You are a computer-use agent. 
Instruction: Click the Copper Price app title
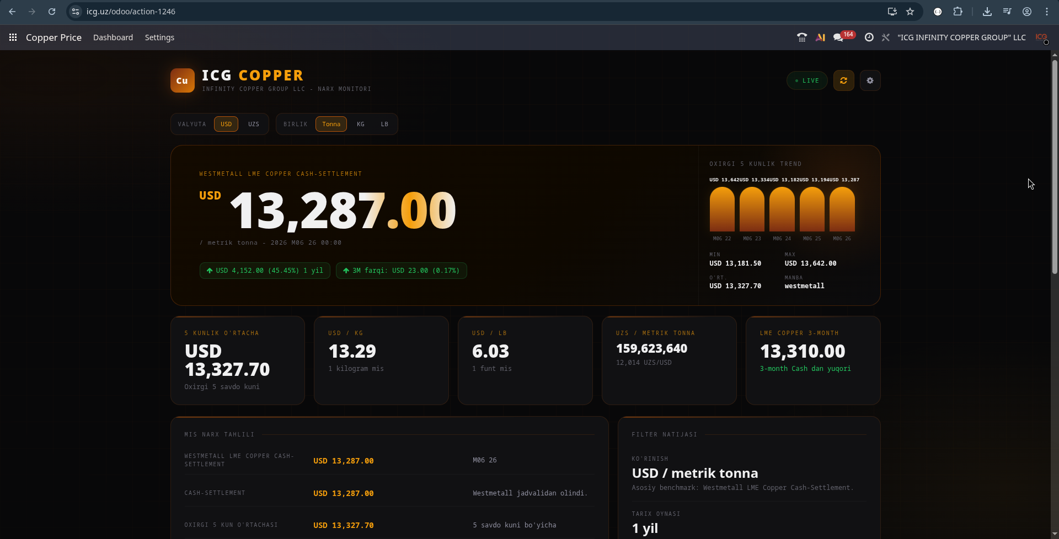[54, 37]
